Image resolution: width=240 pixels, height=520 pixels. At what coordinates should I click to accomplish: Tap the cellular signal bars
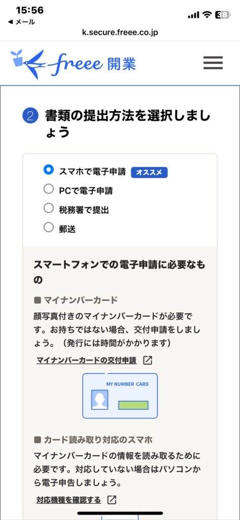coord(193,15)
